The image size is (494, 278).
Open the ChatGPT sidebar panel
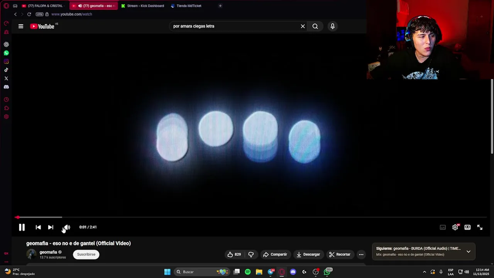tap(6, 44)
